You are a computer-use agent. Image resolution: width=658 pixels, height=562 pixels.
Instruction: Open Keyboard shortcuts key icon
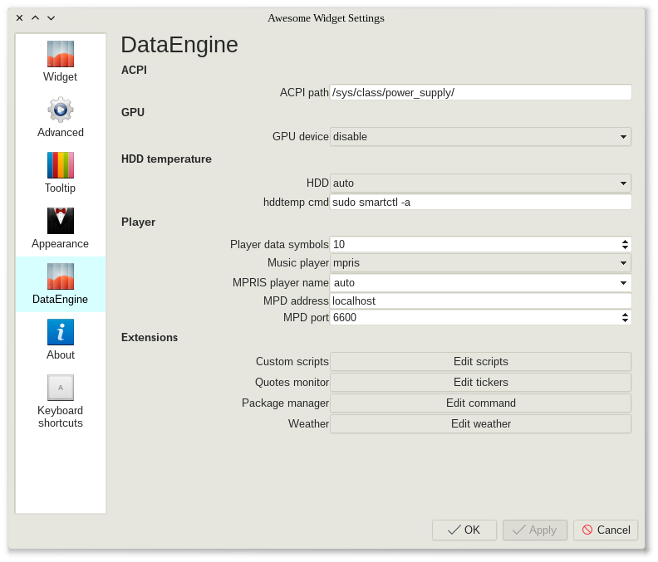pyautogui.click(x=61, y=388)
